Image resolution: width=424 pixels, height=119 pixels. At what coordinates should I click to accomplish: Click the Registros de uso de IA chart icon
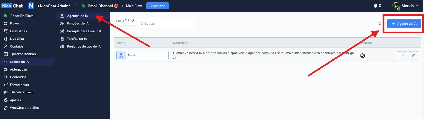[62, 47]
